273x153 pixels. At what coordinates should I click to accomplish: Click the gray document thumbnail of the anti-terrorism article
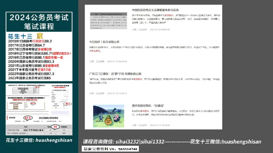109,21
